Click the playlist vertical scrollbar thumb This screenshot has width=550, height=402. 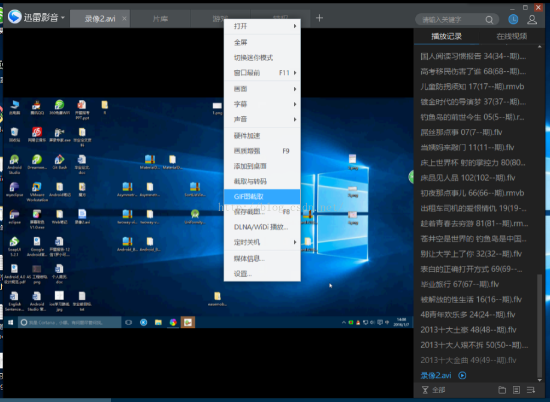(539, 325)
